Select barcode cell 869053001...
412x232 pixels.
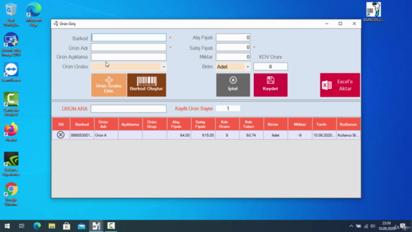pos(82,135)
